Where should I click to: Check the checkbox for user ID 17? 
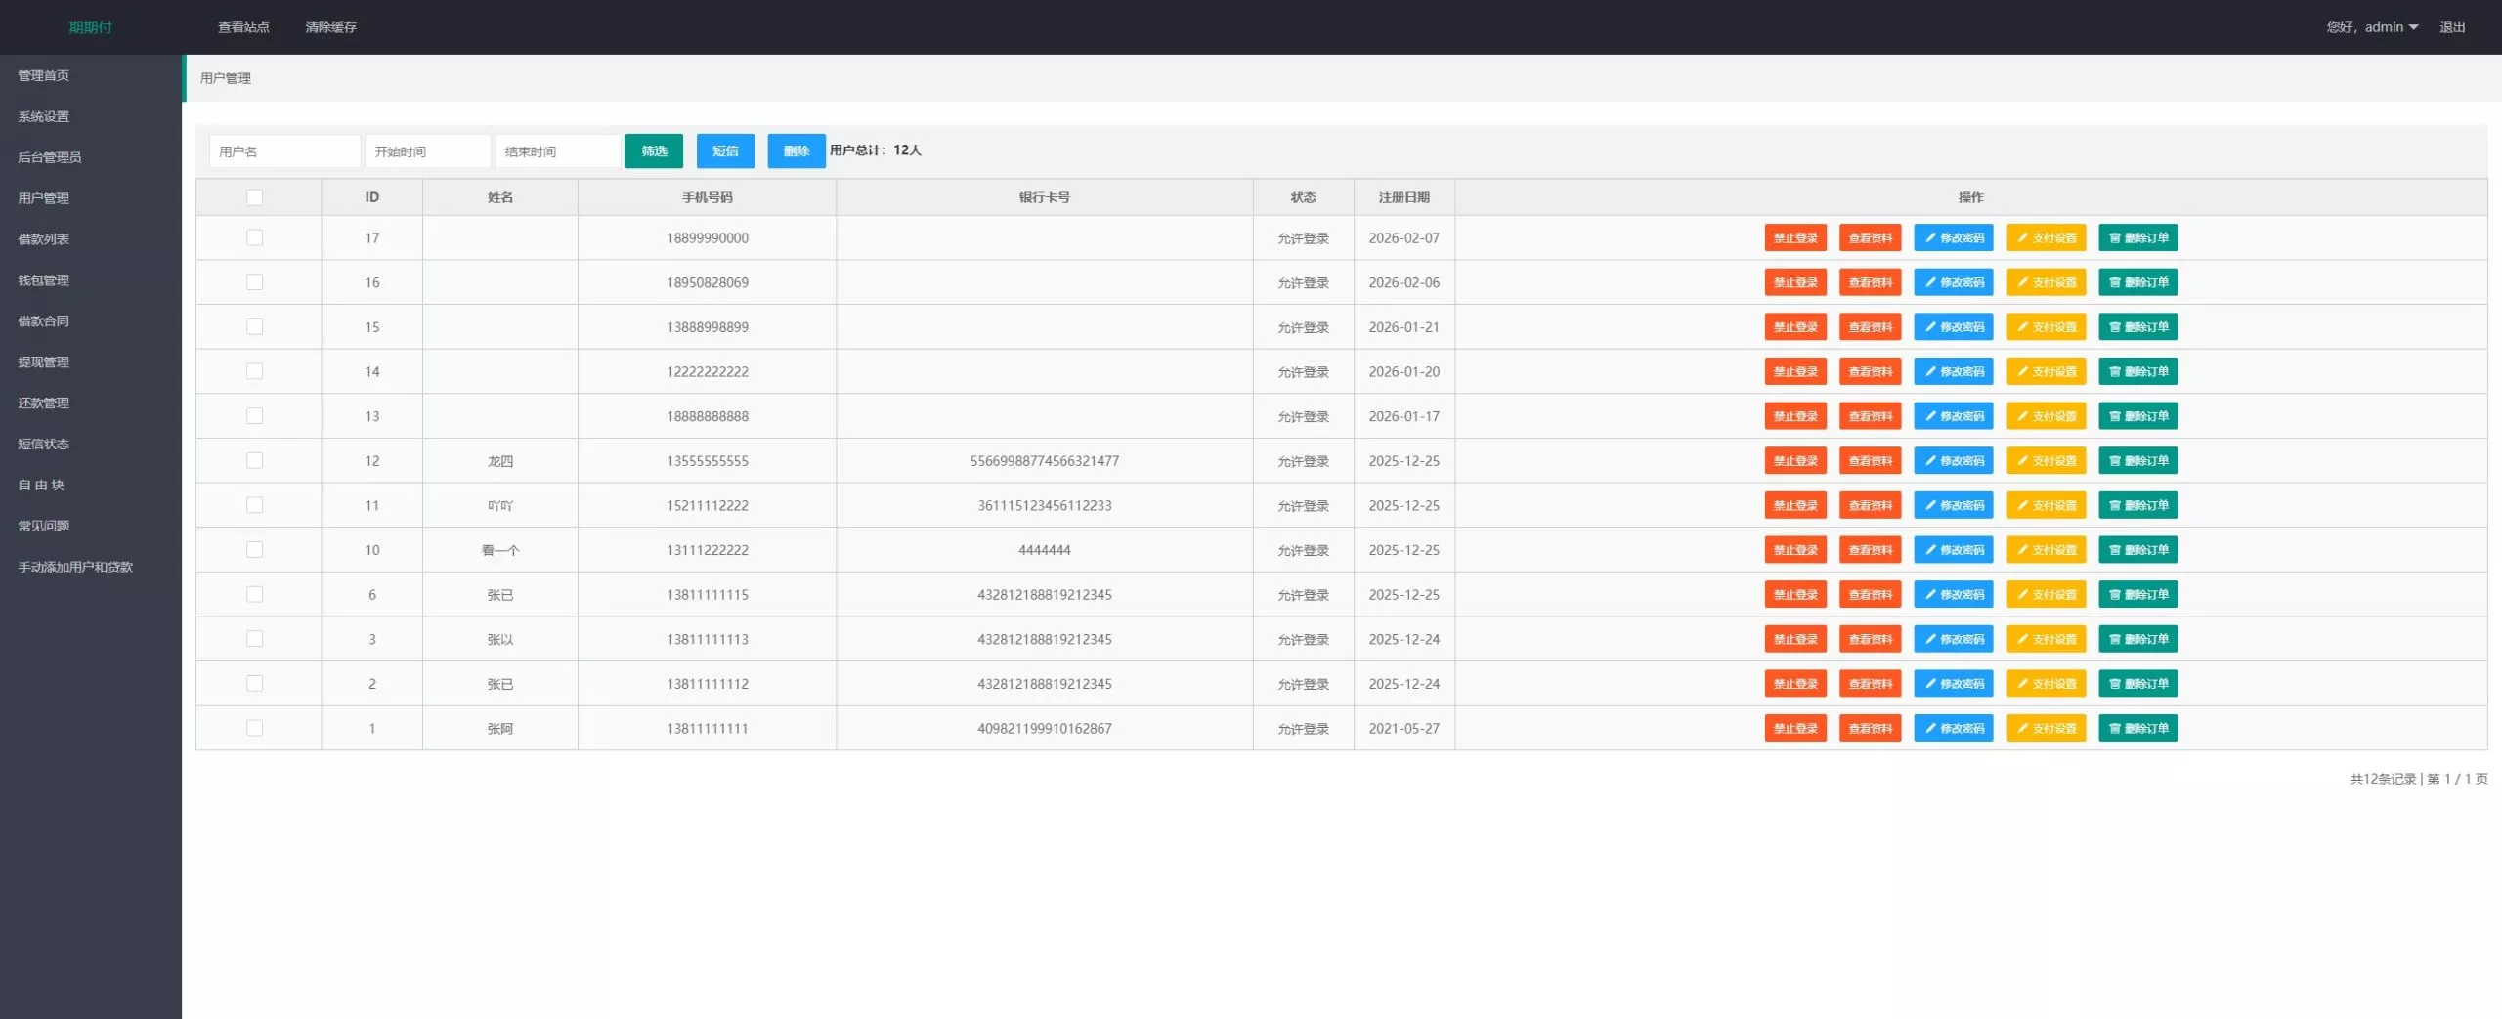pos(254,237)
